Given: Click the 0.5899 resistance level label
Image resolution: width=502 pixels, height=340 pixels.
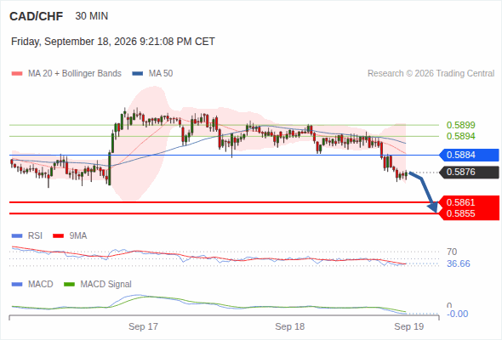Looking at the screenshot, I should [x=460, y=125].
